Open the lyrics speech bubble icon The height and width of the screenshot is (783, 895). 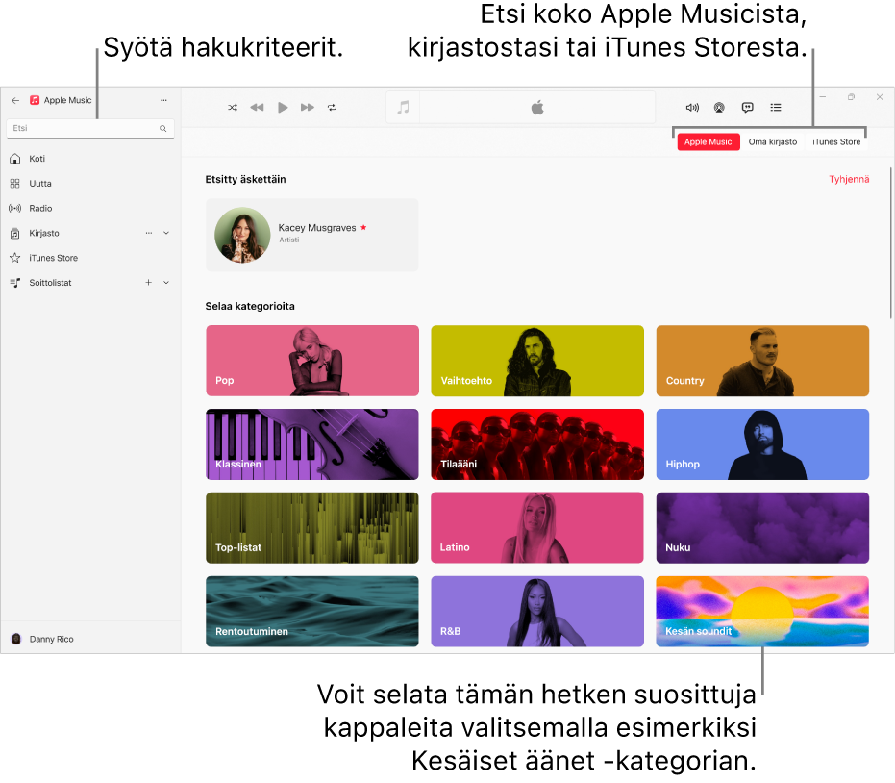click(747, 107)
